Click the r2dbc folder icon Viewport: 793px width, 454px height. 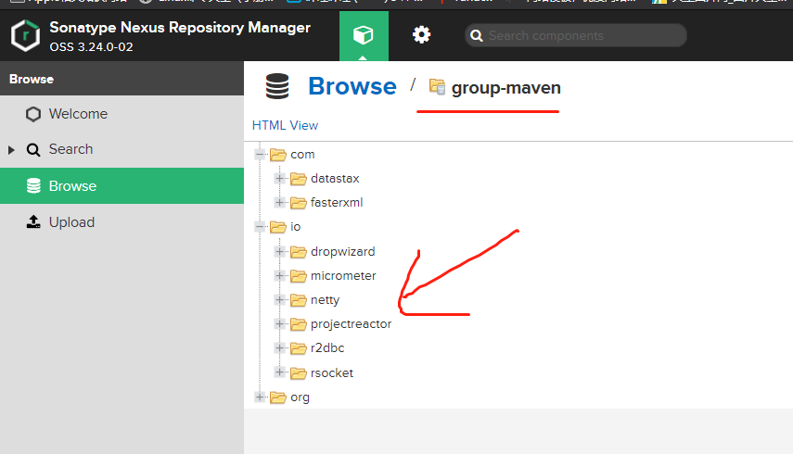299,348
